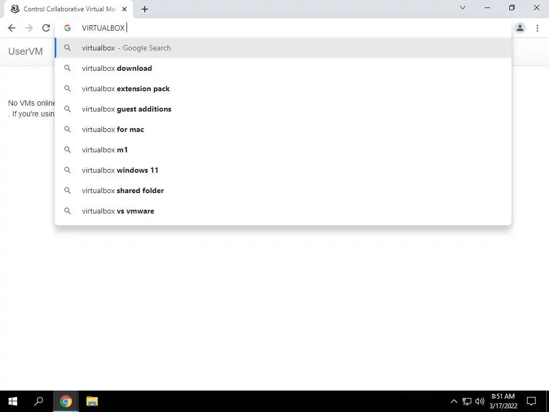
Task: Restore down the Chrome window
Action: click(x=512, y=8)
